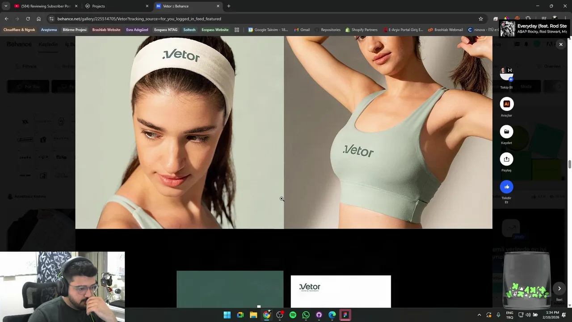Open Figma from the taskbar
Viewport: 572px width, 322px height.
click(345, 315)
